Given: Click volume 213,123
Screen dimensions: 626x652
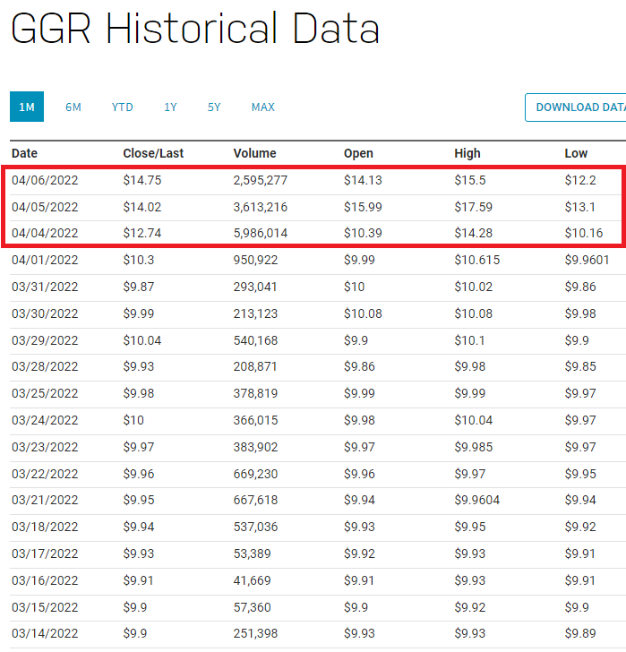Looking at the screenshot, I should tap(255, 313).
